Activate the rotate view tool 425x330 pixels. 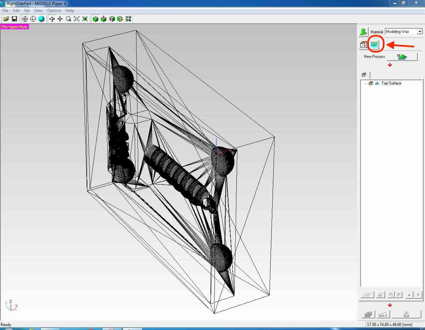click(x=52, y=19)
